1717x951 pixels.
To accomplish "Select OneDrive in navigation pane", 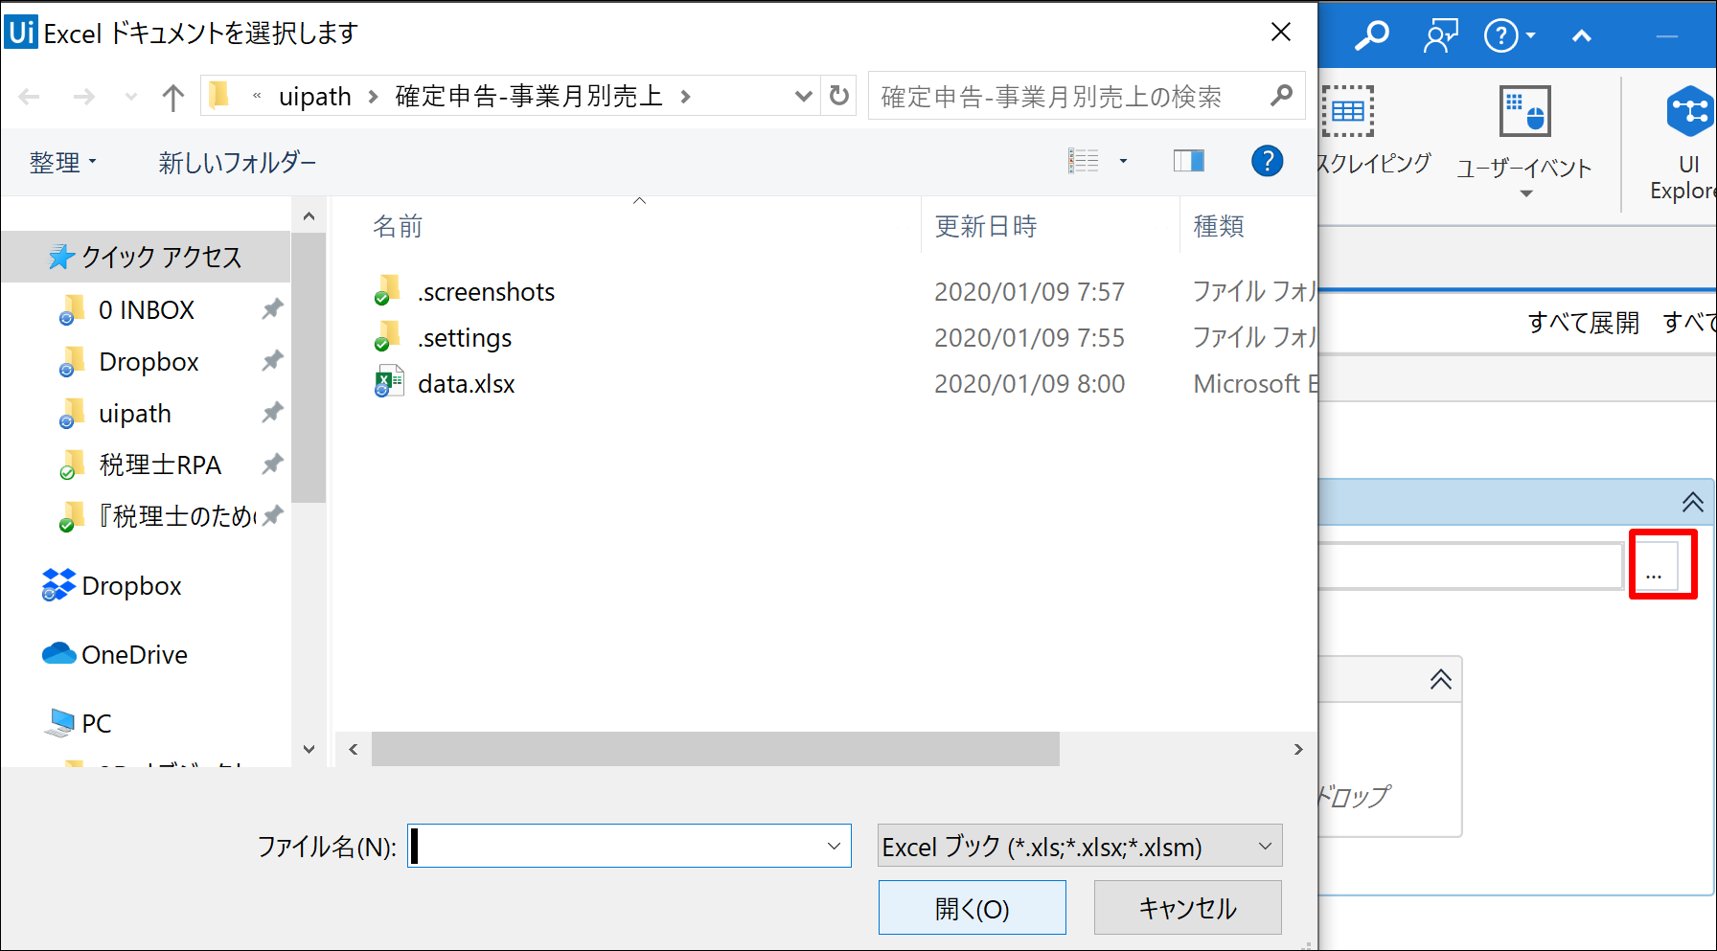I will click(115, 655).
